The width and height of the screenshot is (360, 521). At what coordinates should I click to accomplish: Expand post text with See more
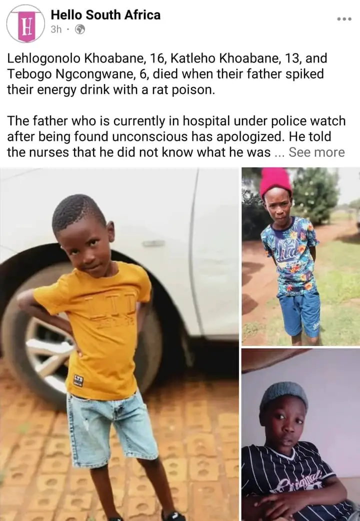pos(317,152)
